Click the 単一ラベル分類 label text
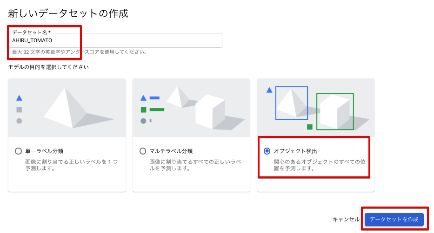Image resolution: width=434 pixels, height=233 pixels. [44, 151]
